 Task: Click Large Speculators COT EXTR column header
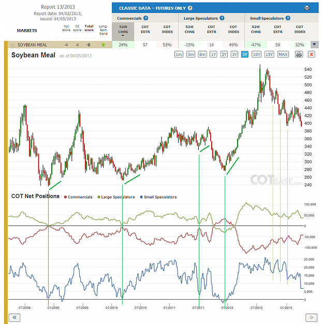tap(212, 30)
